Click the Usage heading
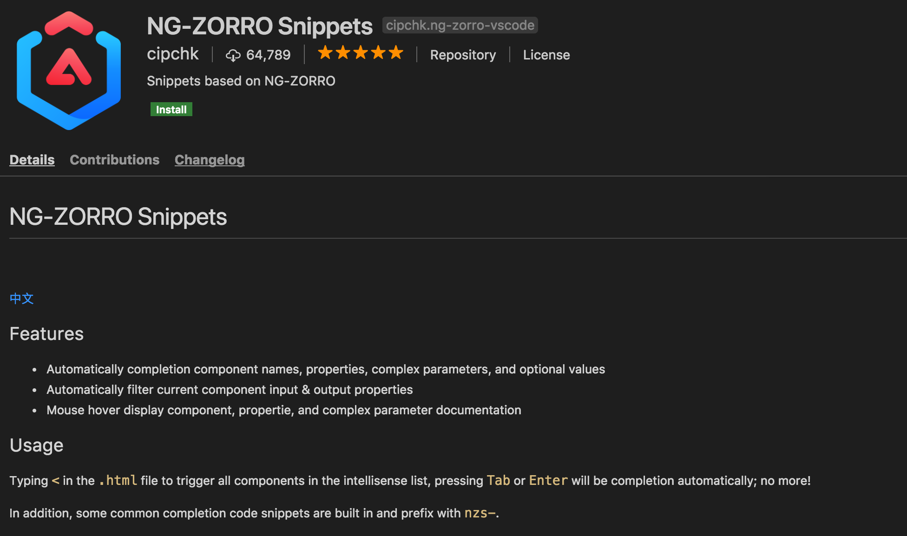Viewport: 907px width, 536px height. coord(37,445)
